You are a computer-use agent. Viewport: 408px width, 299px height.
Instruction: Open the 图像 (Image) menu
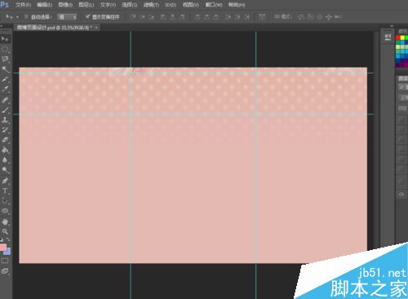[65, 5]
